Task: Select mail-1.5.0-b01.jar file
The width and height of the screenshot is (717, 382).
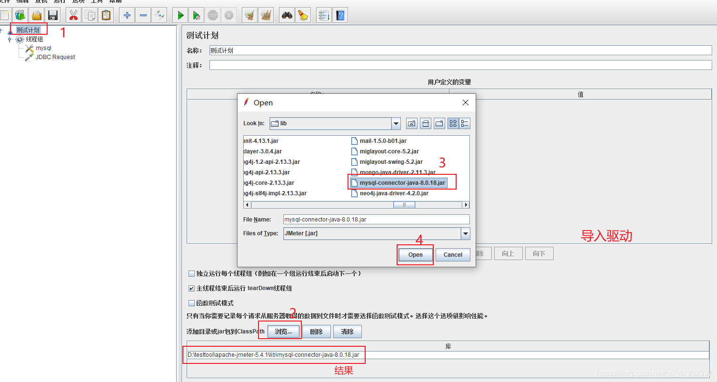Action: pos(379,141)
